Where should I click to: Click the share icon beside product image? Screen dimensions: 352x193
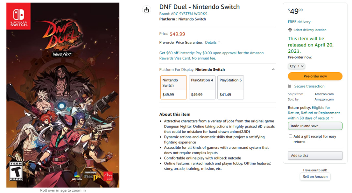click(147, 10)
